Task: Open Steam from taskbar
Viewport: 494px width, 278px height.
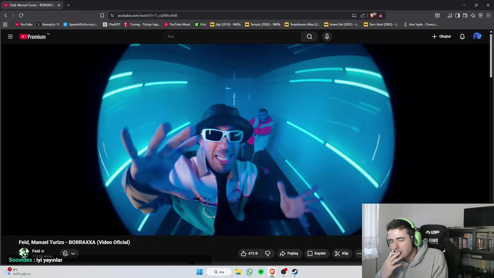Action: (x=295, y=272)
